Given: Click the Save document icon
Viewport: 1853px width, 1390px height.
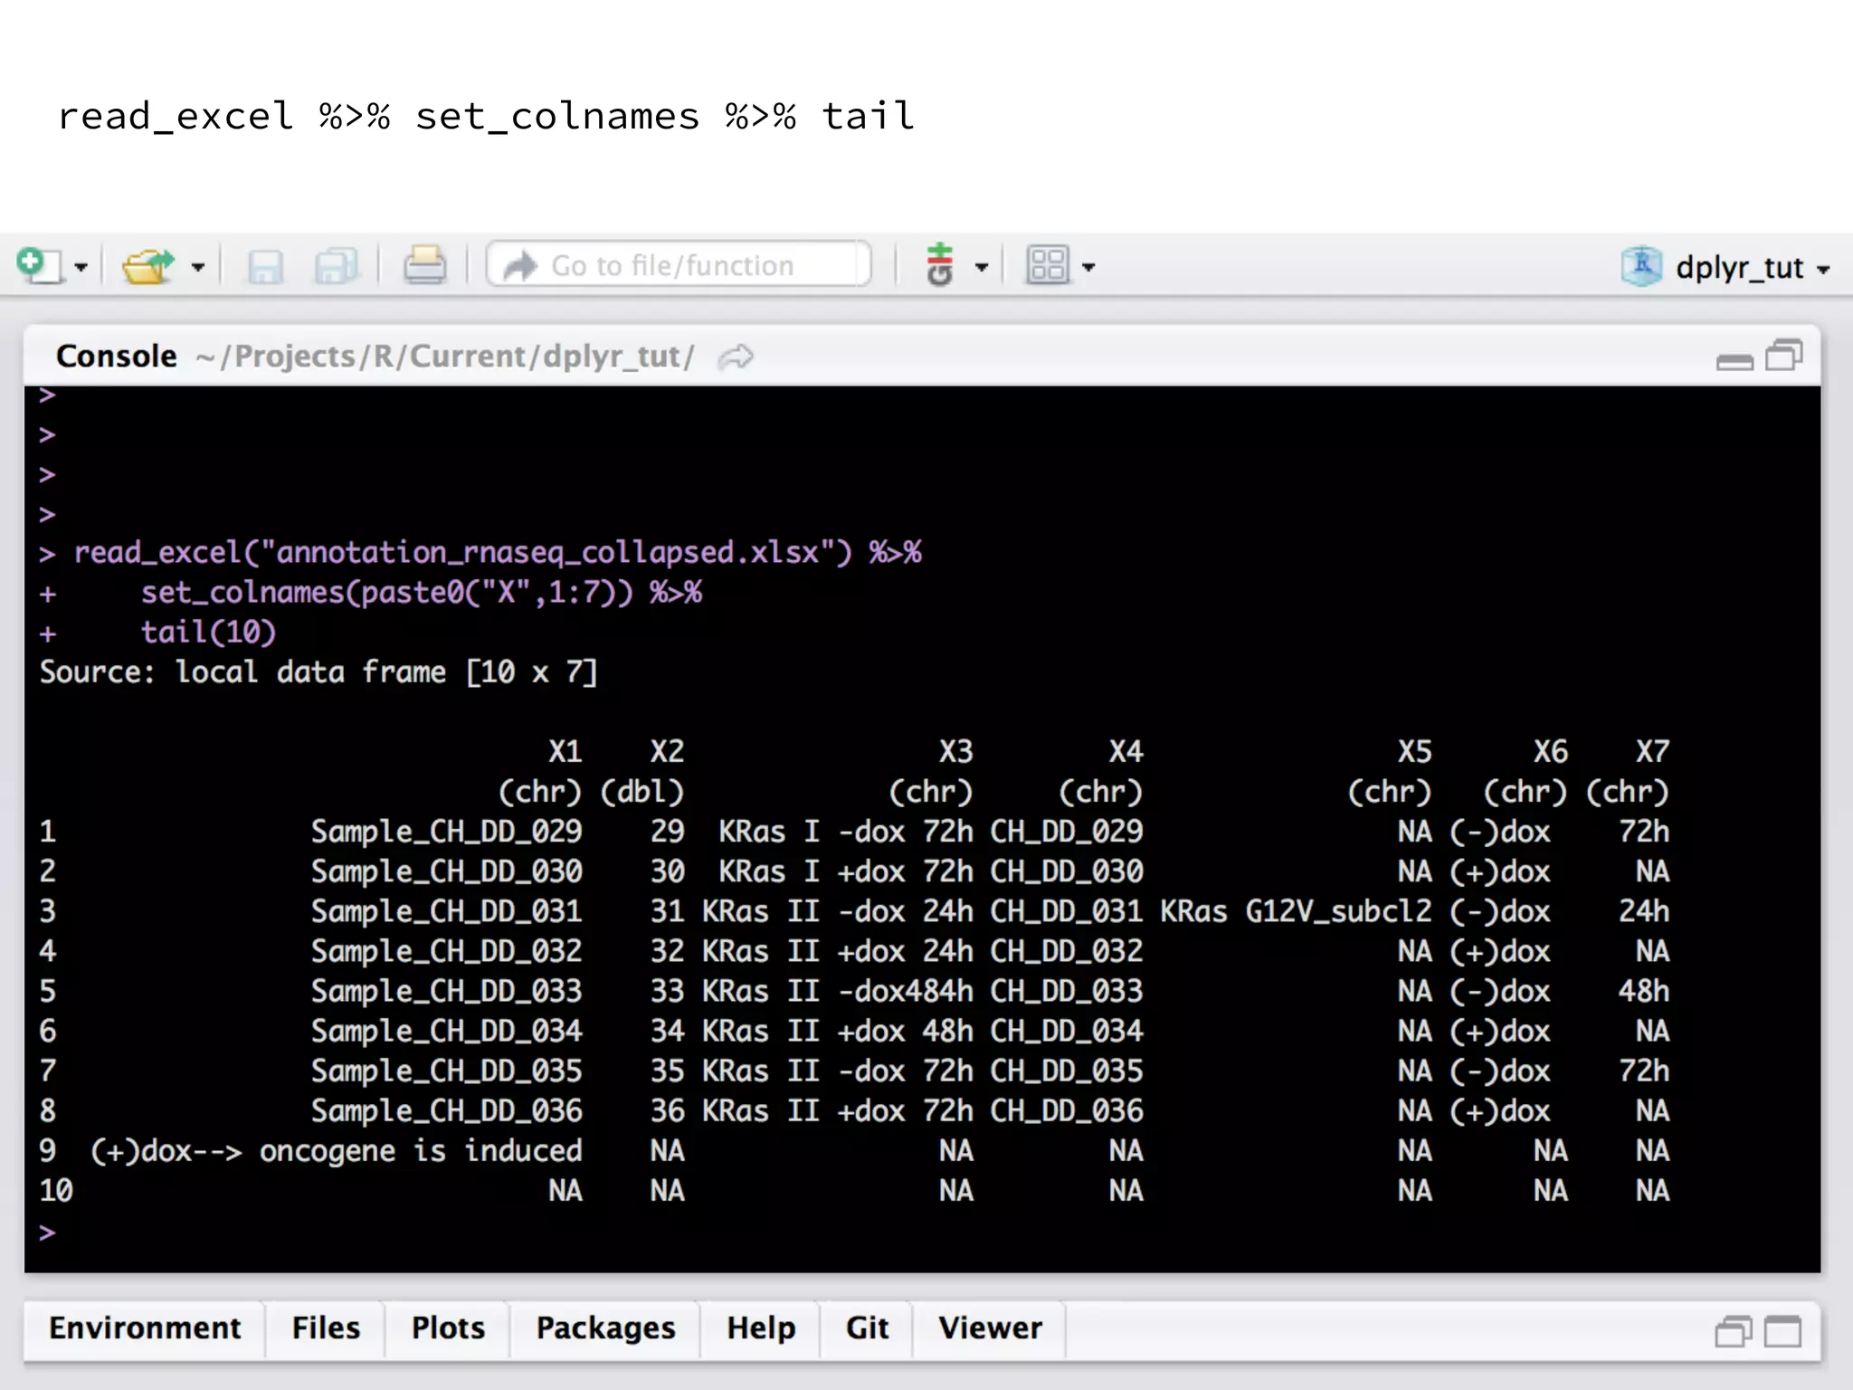Looking at the screenshot, I should click(265, 266).
